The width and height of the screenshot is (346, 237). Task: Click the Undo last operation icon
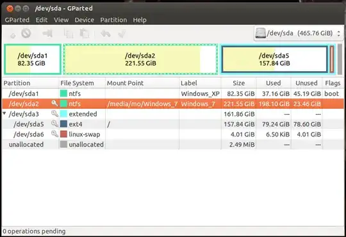[x=106, y=34]
